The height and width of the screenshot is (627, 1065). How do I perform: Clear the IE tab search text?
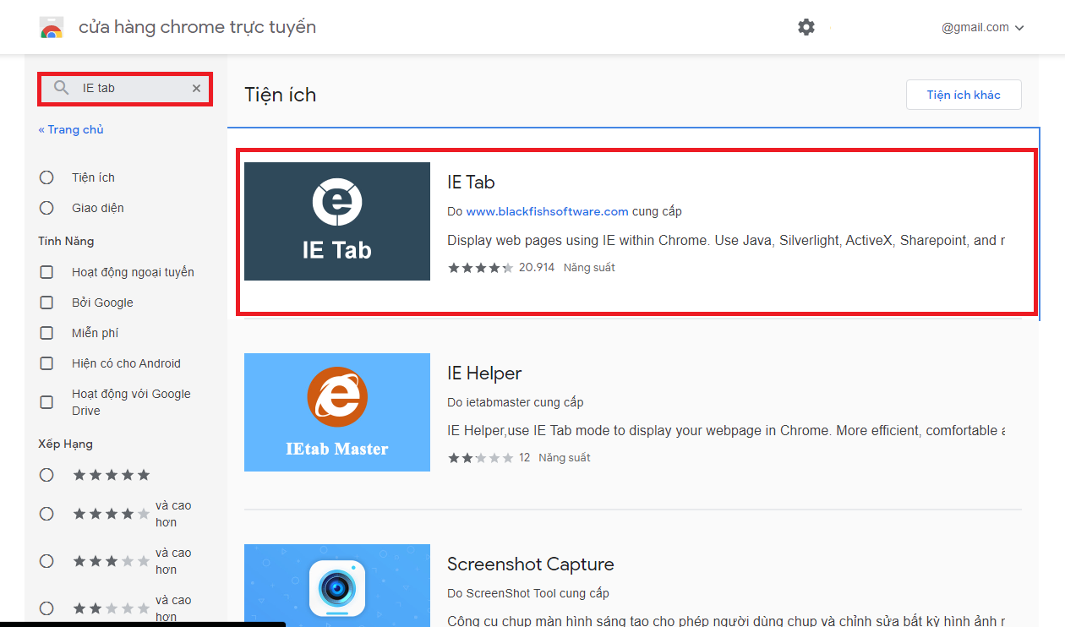(196, 88)
